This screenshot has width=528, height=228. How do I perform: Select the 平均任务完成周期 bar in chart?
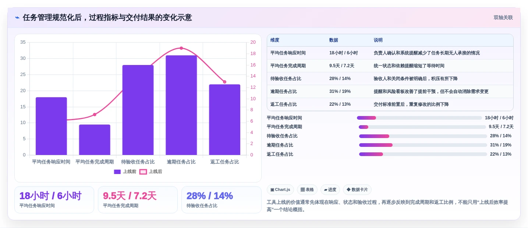[x=95, y=140]
